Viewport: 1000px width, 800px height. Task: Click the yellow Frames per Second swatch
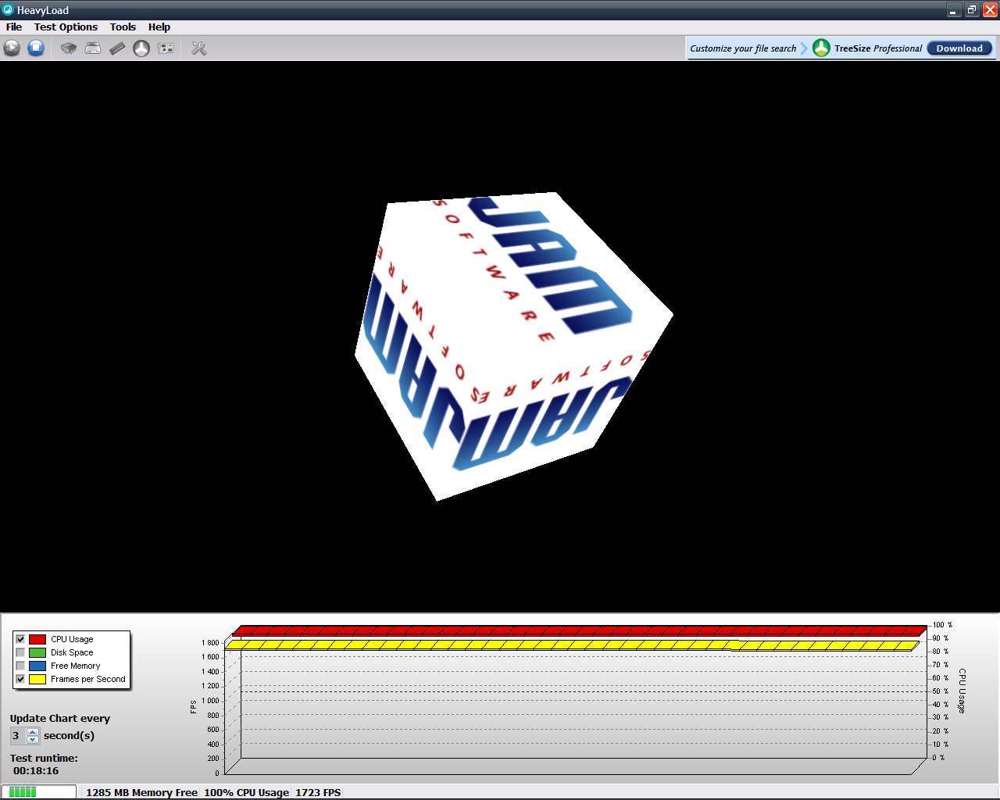37,679
